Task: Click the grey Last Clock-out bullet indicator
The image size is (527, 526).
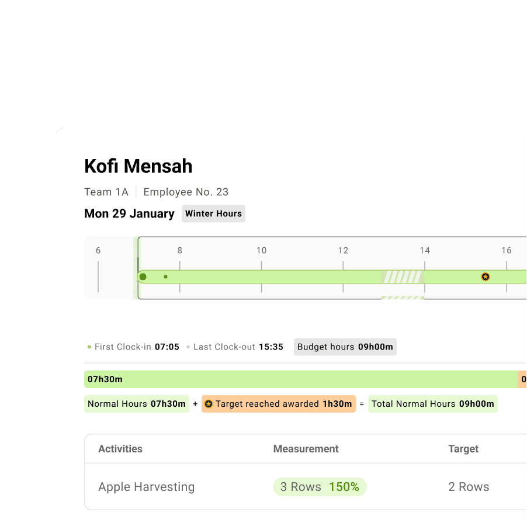Action: click(188, 347)
